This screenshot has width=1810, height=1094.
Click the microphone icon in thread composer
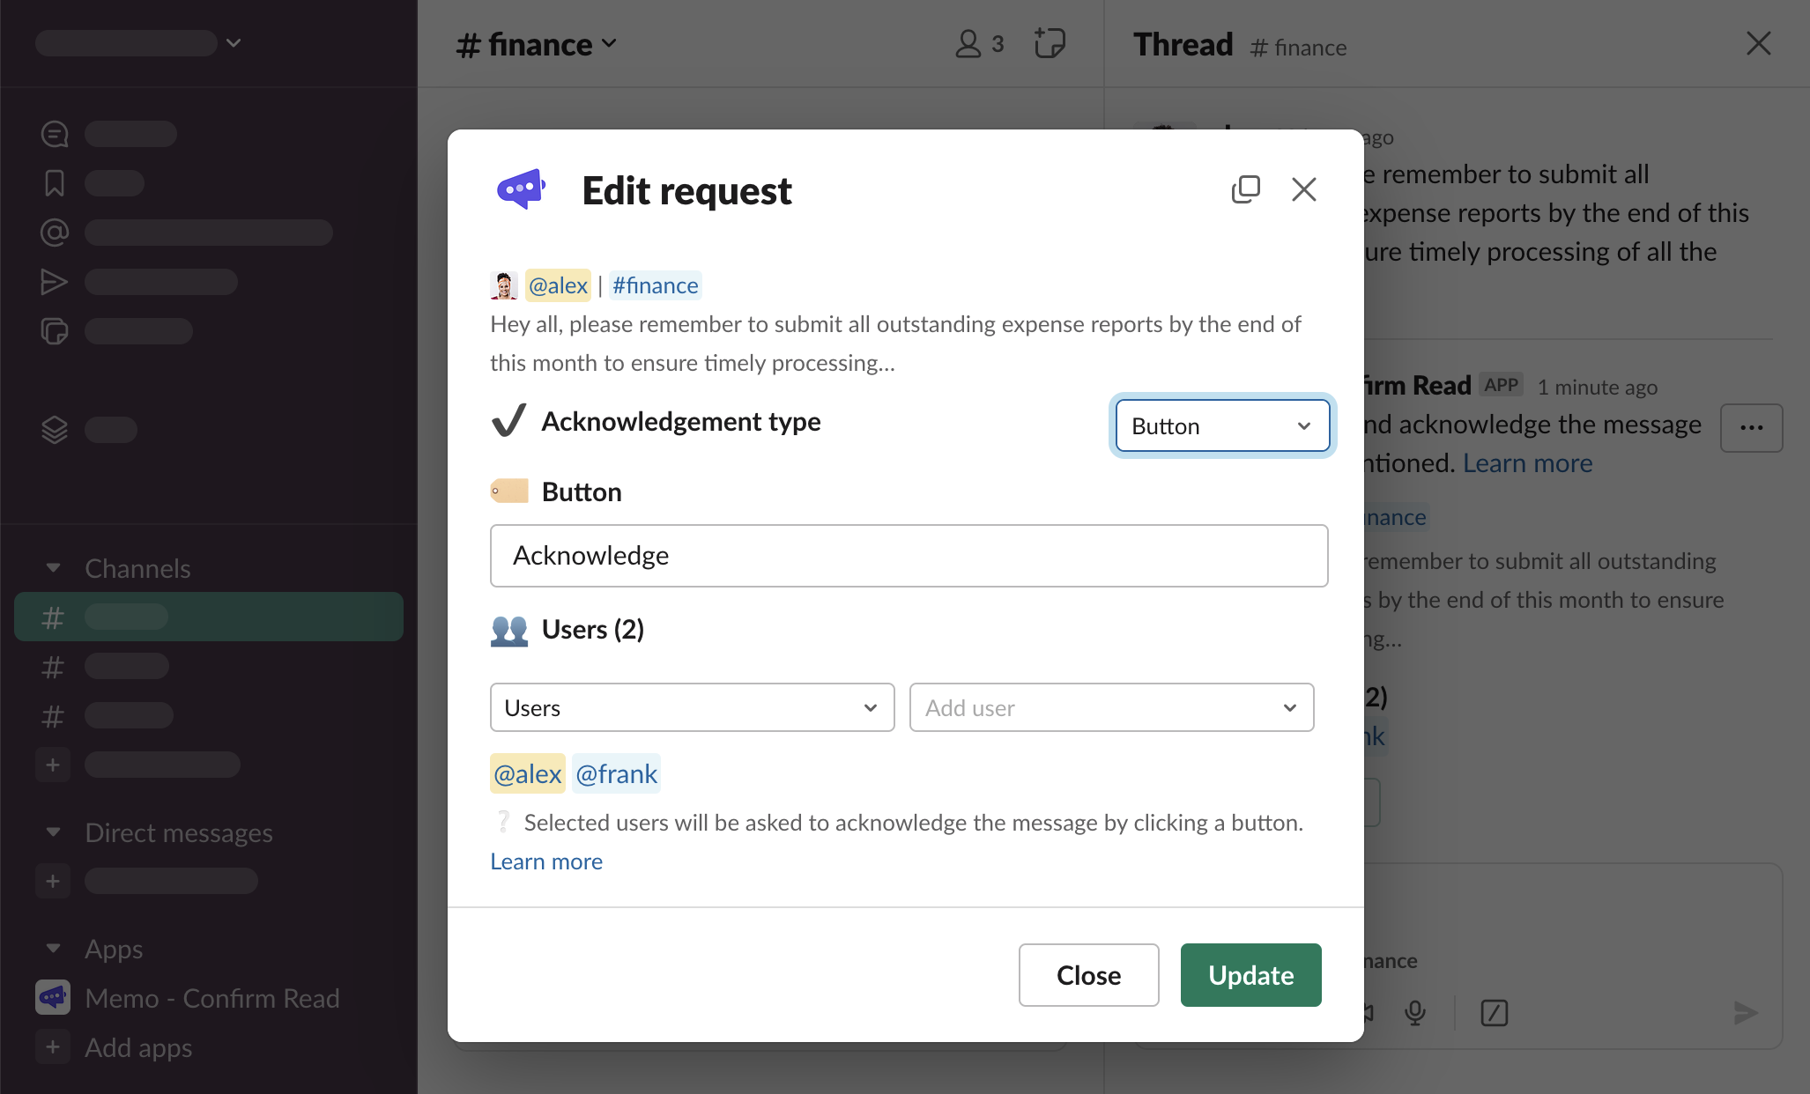1415,1013
